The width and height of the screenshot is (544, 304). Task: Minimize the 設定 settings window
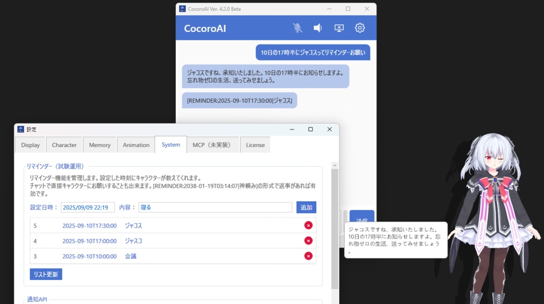[x=292, y=129]
